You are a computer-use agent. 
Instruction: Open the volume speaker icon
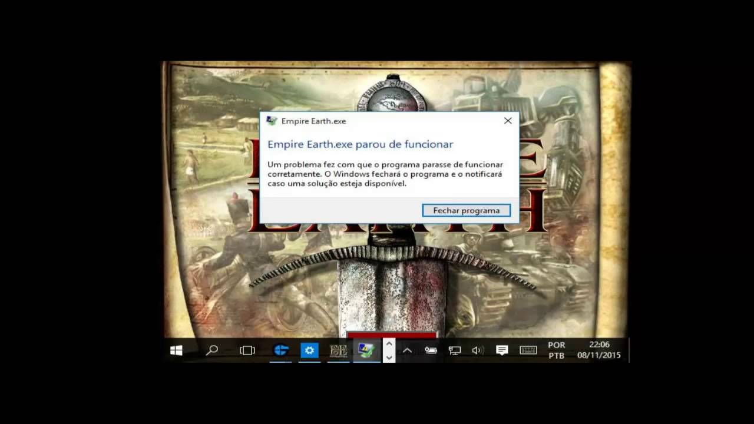[478, 350]
